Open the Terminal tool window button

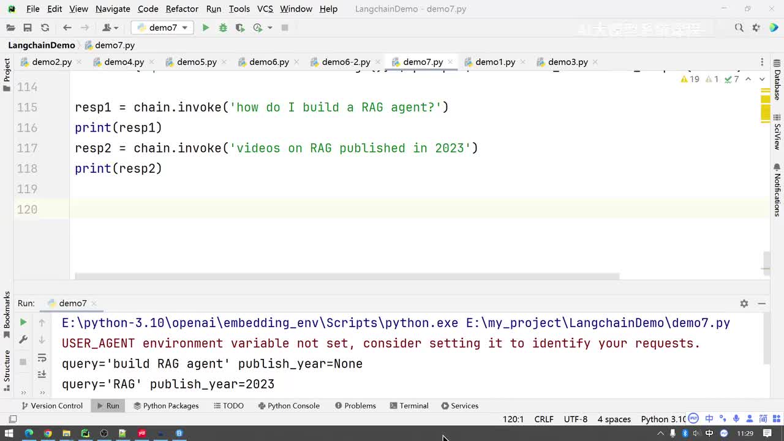pos(409,405)
